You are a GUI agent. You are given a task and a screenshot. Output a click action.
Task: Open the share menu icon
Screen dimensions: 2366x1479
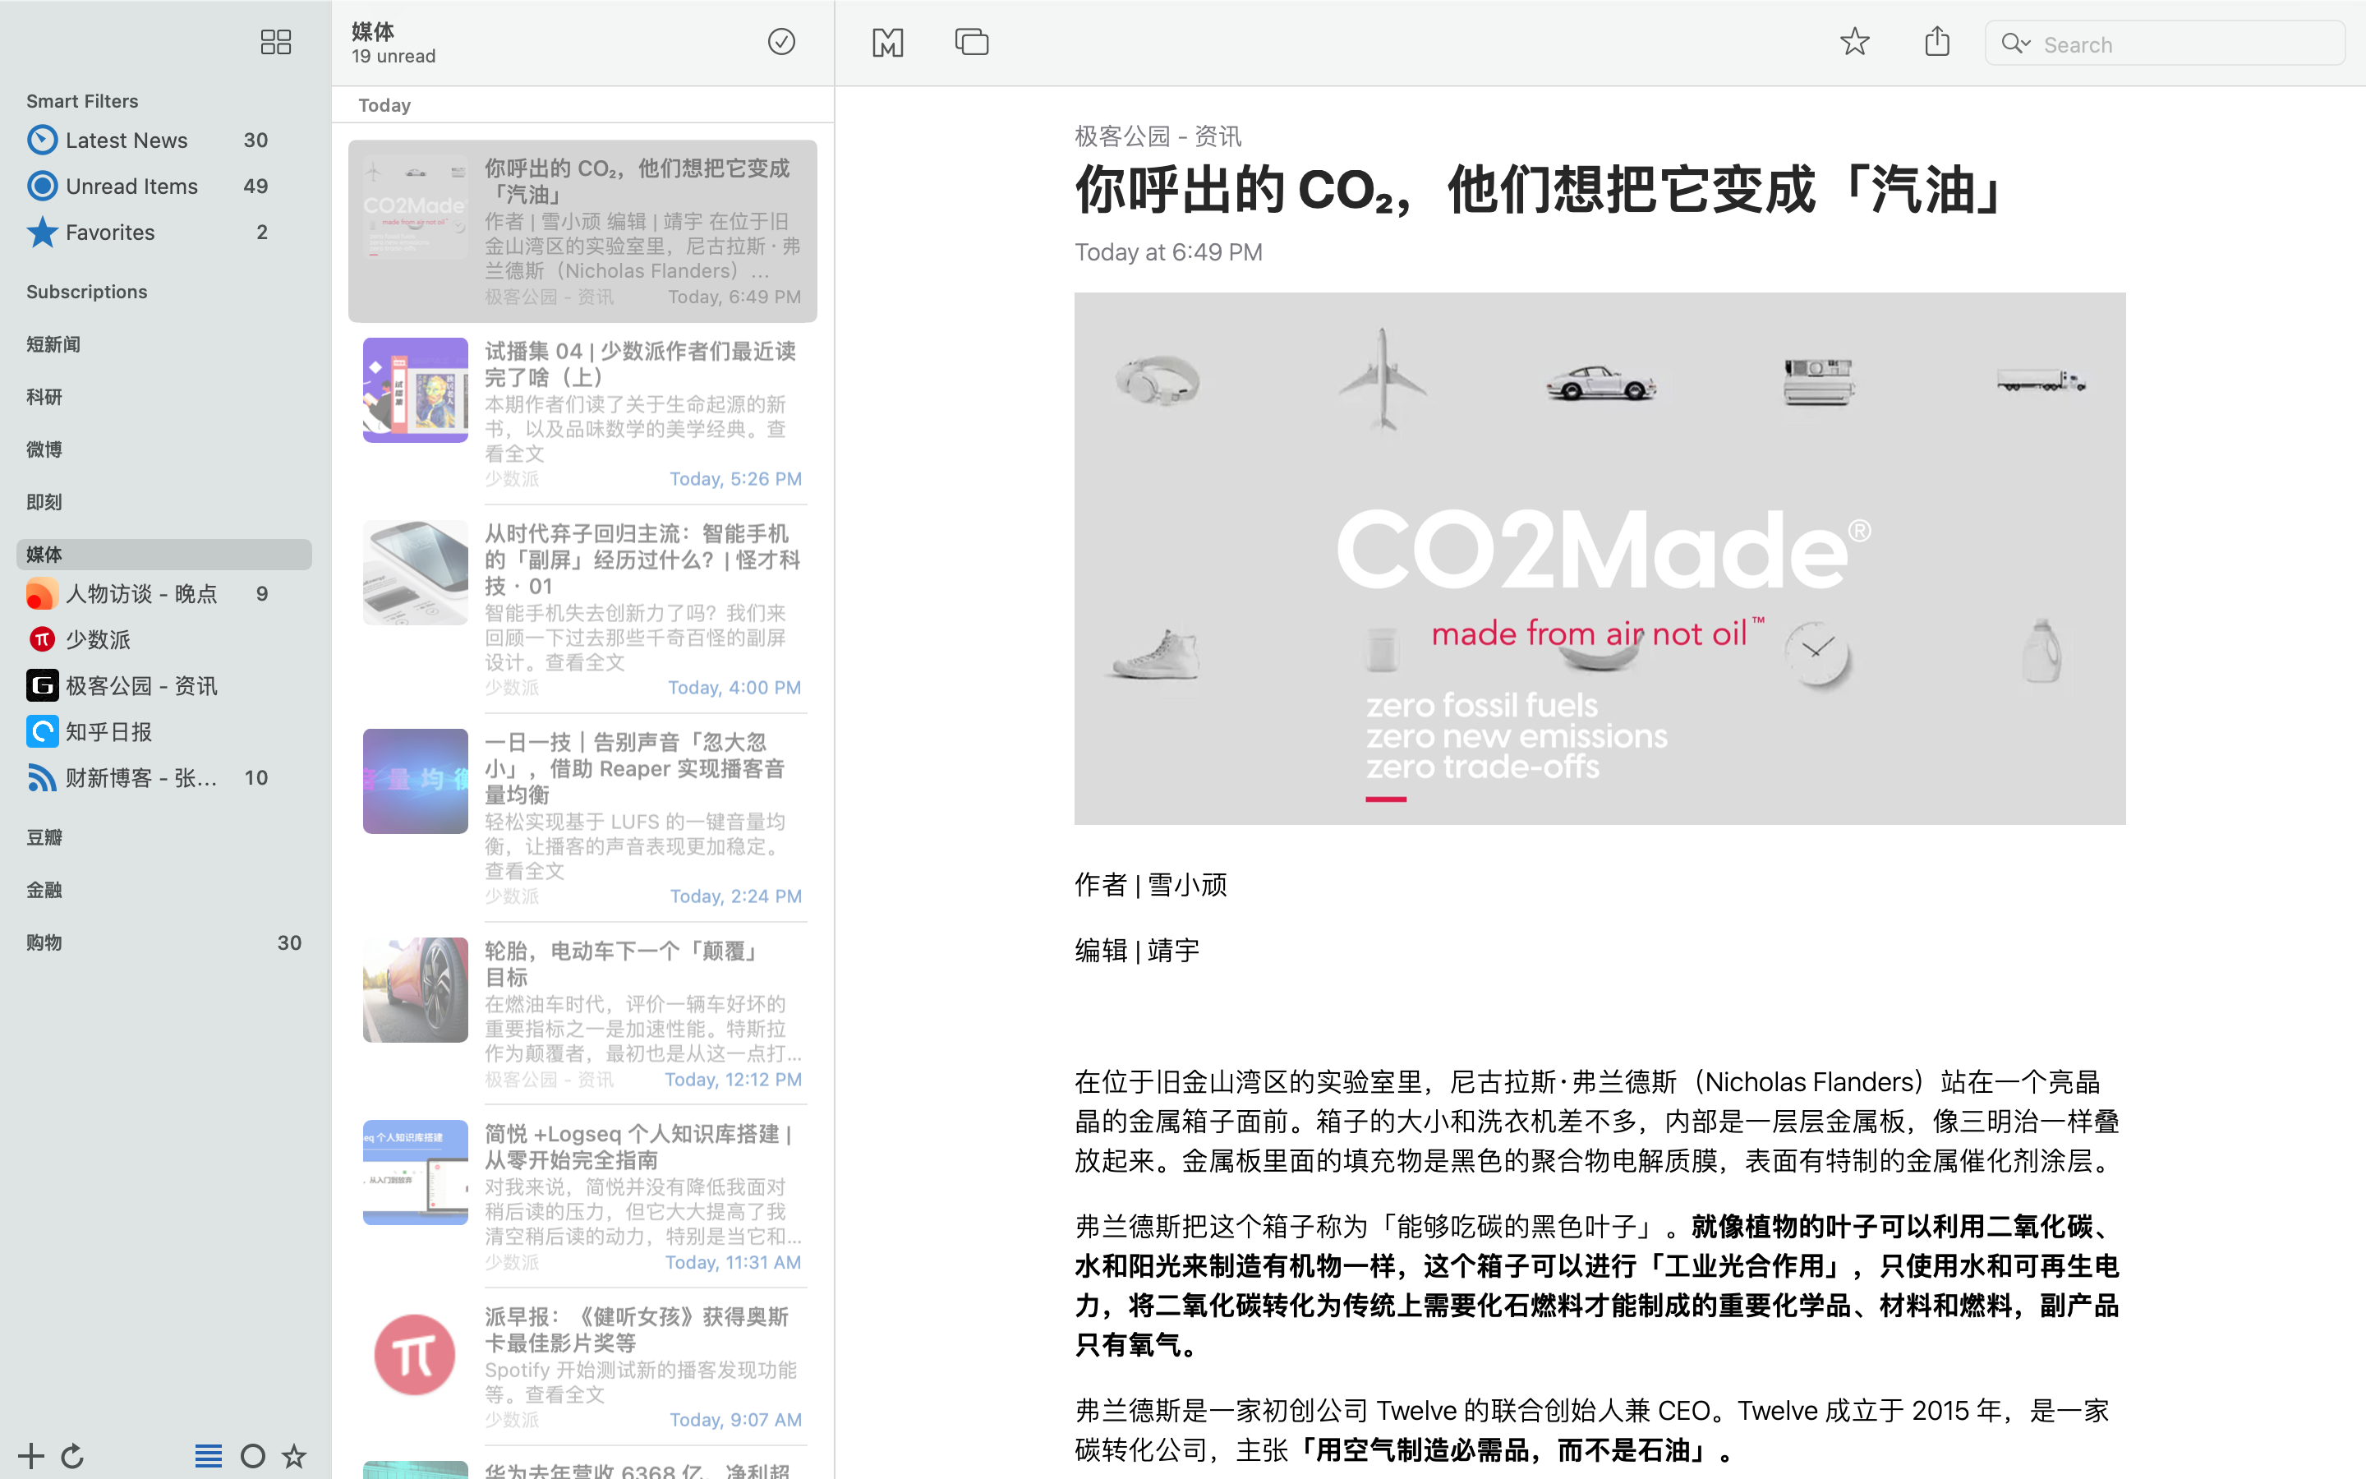click(1937, 42)
